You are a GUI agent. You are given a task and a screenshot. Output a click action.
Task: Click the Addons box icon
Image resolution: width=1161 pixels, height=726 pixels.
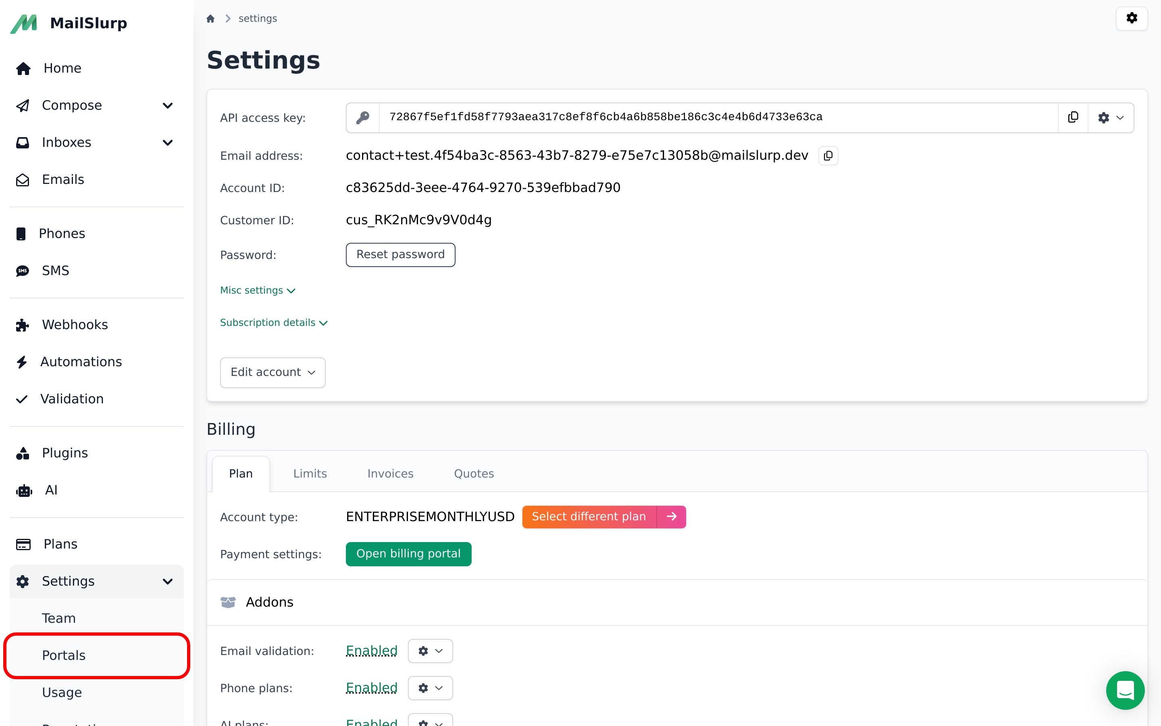click(x=228, y=602)
